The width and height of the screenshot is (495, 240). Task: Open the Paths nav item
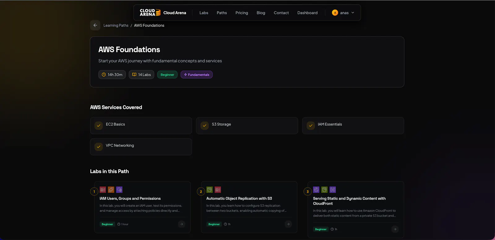[222, 13]
